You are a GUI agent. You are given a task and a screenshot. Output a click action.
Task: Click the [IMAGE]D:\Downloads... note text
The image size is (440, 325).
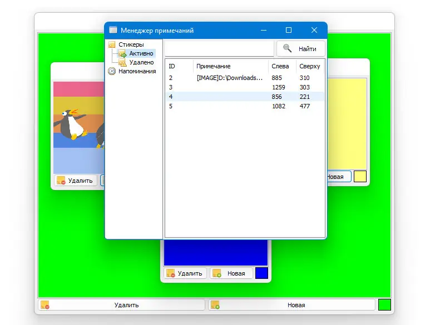(x=230, y=78)
